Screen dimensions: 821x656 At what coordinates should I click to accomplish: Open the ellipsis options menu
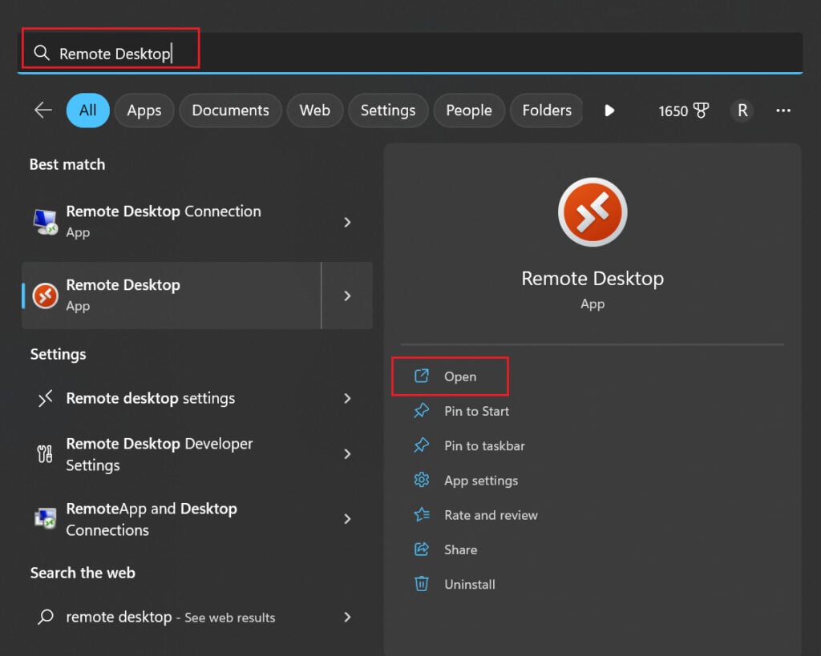783,111
